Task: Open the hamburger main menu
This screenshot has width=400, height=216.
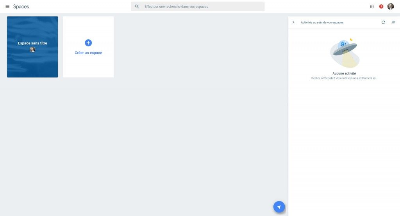Action: click(x=7, y=6)
